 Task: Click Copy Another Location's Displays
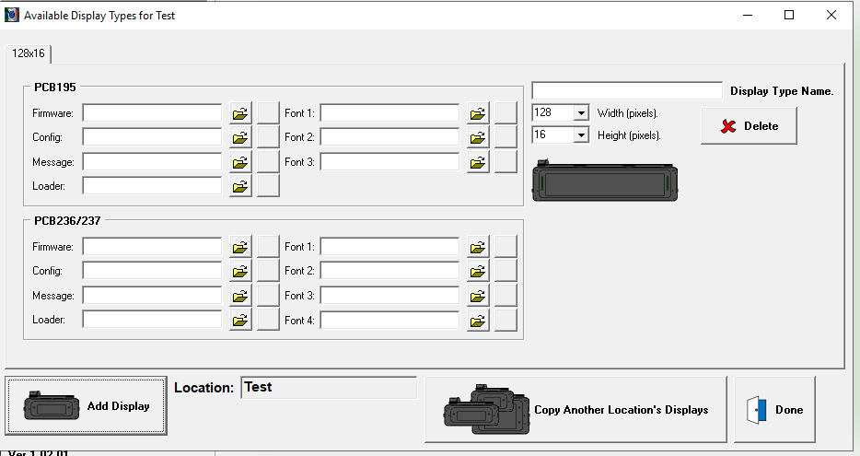575,409
